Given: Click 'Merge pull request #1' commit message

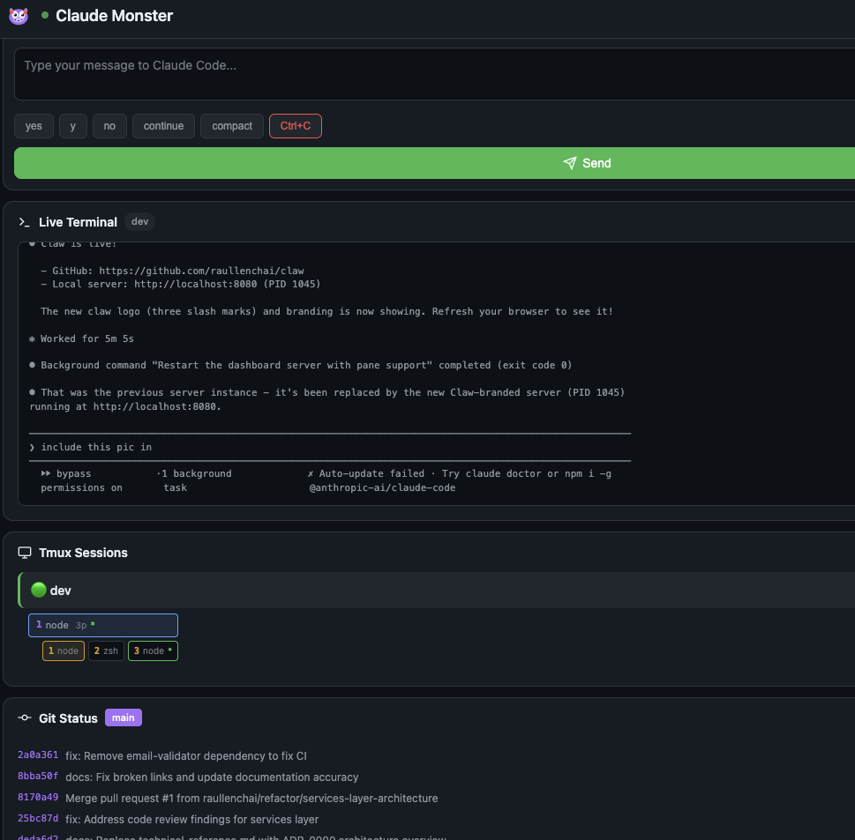Looking at the screenshot, I should pos(251,799).
